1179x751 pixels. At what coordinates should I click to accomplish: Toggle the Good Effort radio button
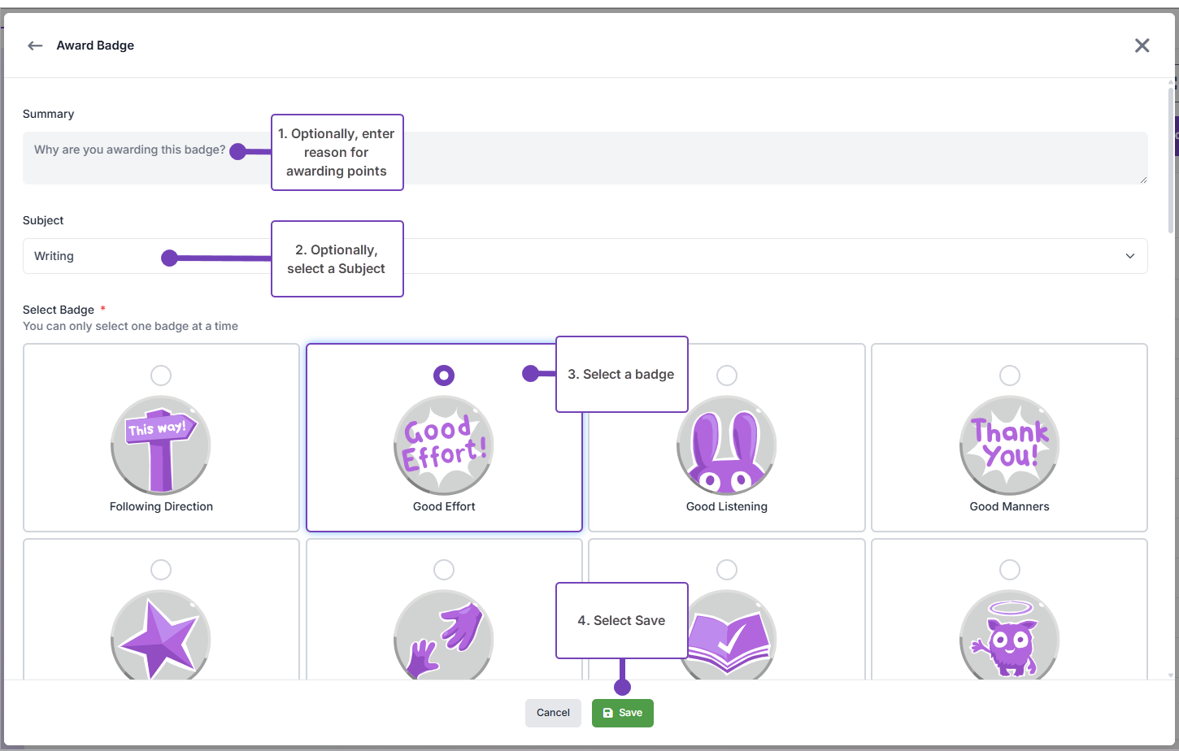(444, 375)
